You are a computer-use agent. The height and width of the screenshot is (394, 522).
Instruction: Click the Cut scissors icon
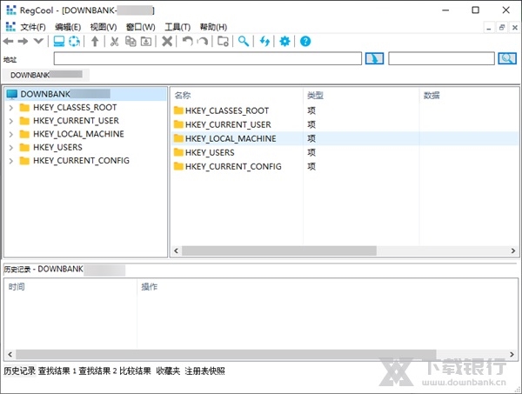(x=115, y=42)
